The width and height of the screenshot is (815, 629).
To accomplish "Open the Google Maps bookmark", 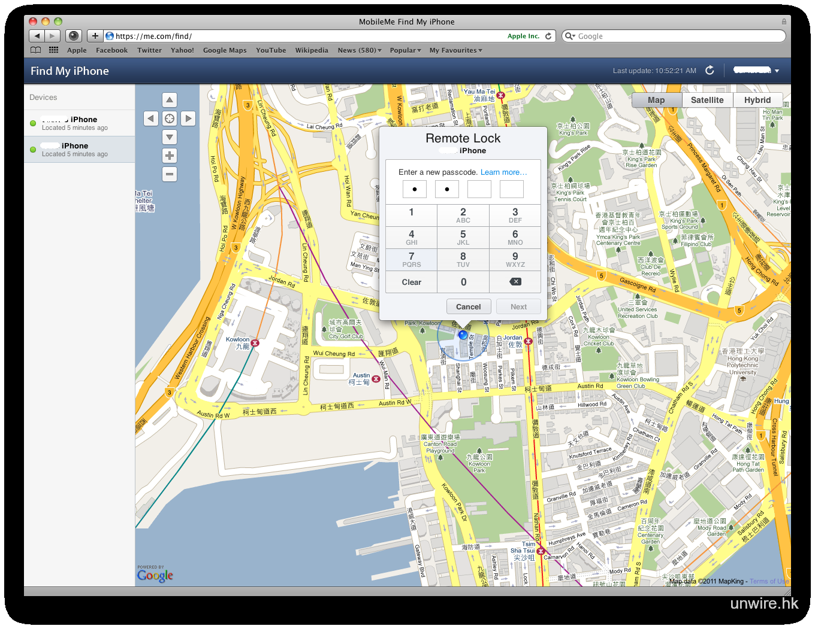I will click(225, 50).
